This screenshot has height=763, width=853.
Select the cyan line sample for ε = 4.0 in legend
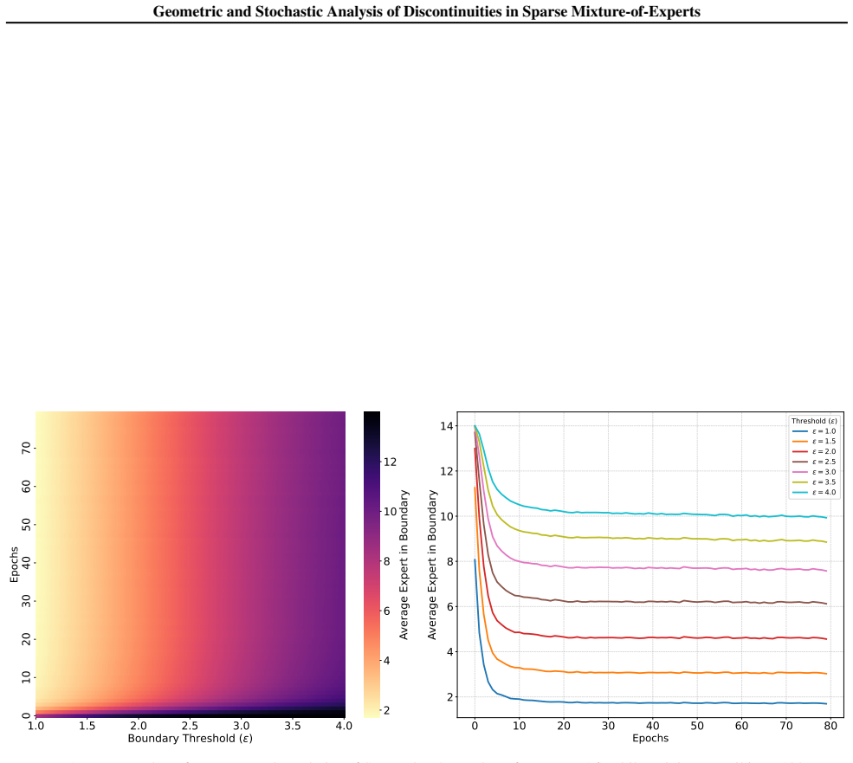[x=799, y=493]
